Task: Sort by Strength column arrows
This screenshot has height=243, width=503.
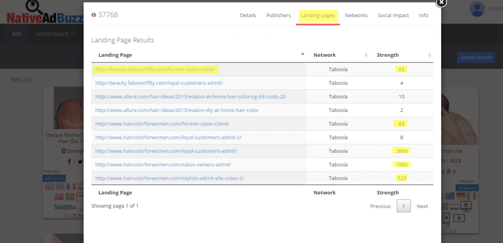Action: [x=429, y=55]
